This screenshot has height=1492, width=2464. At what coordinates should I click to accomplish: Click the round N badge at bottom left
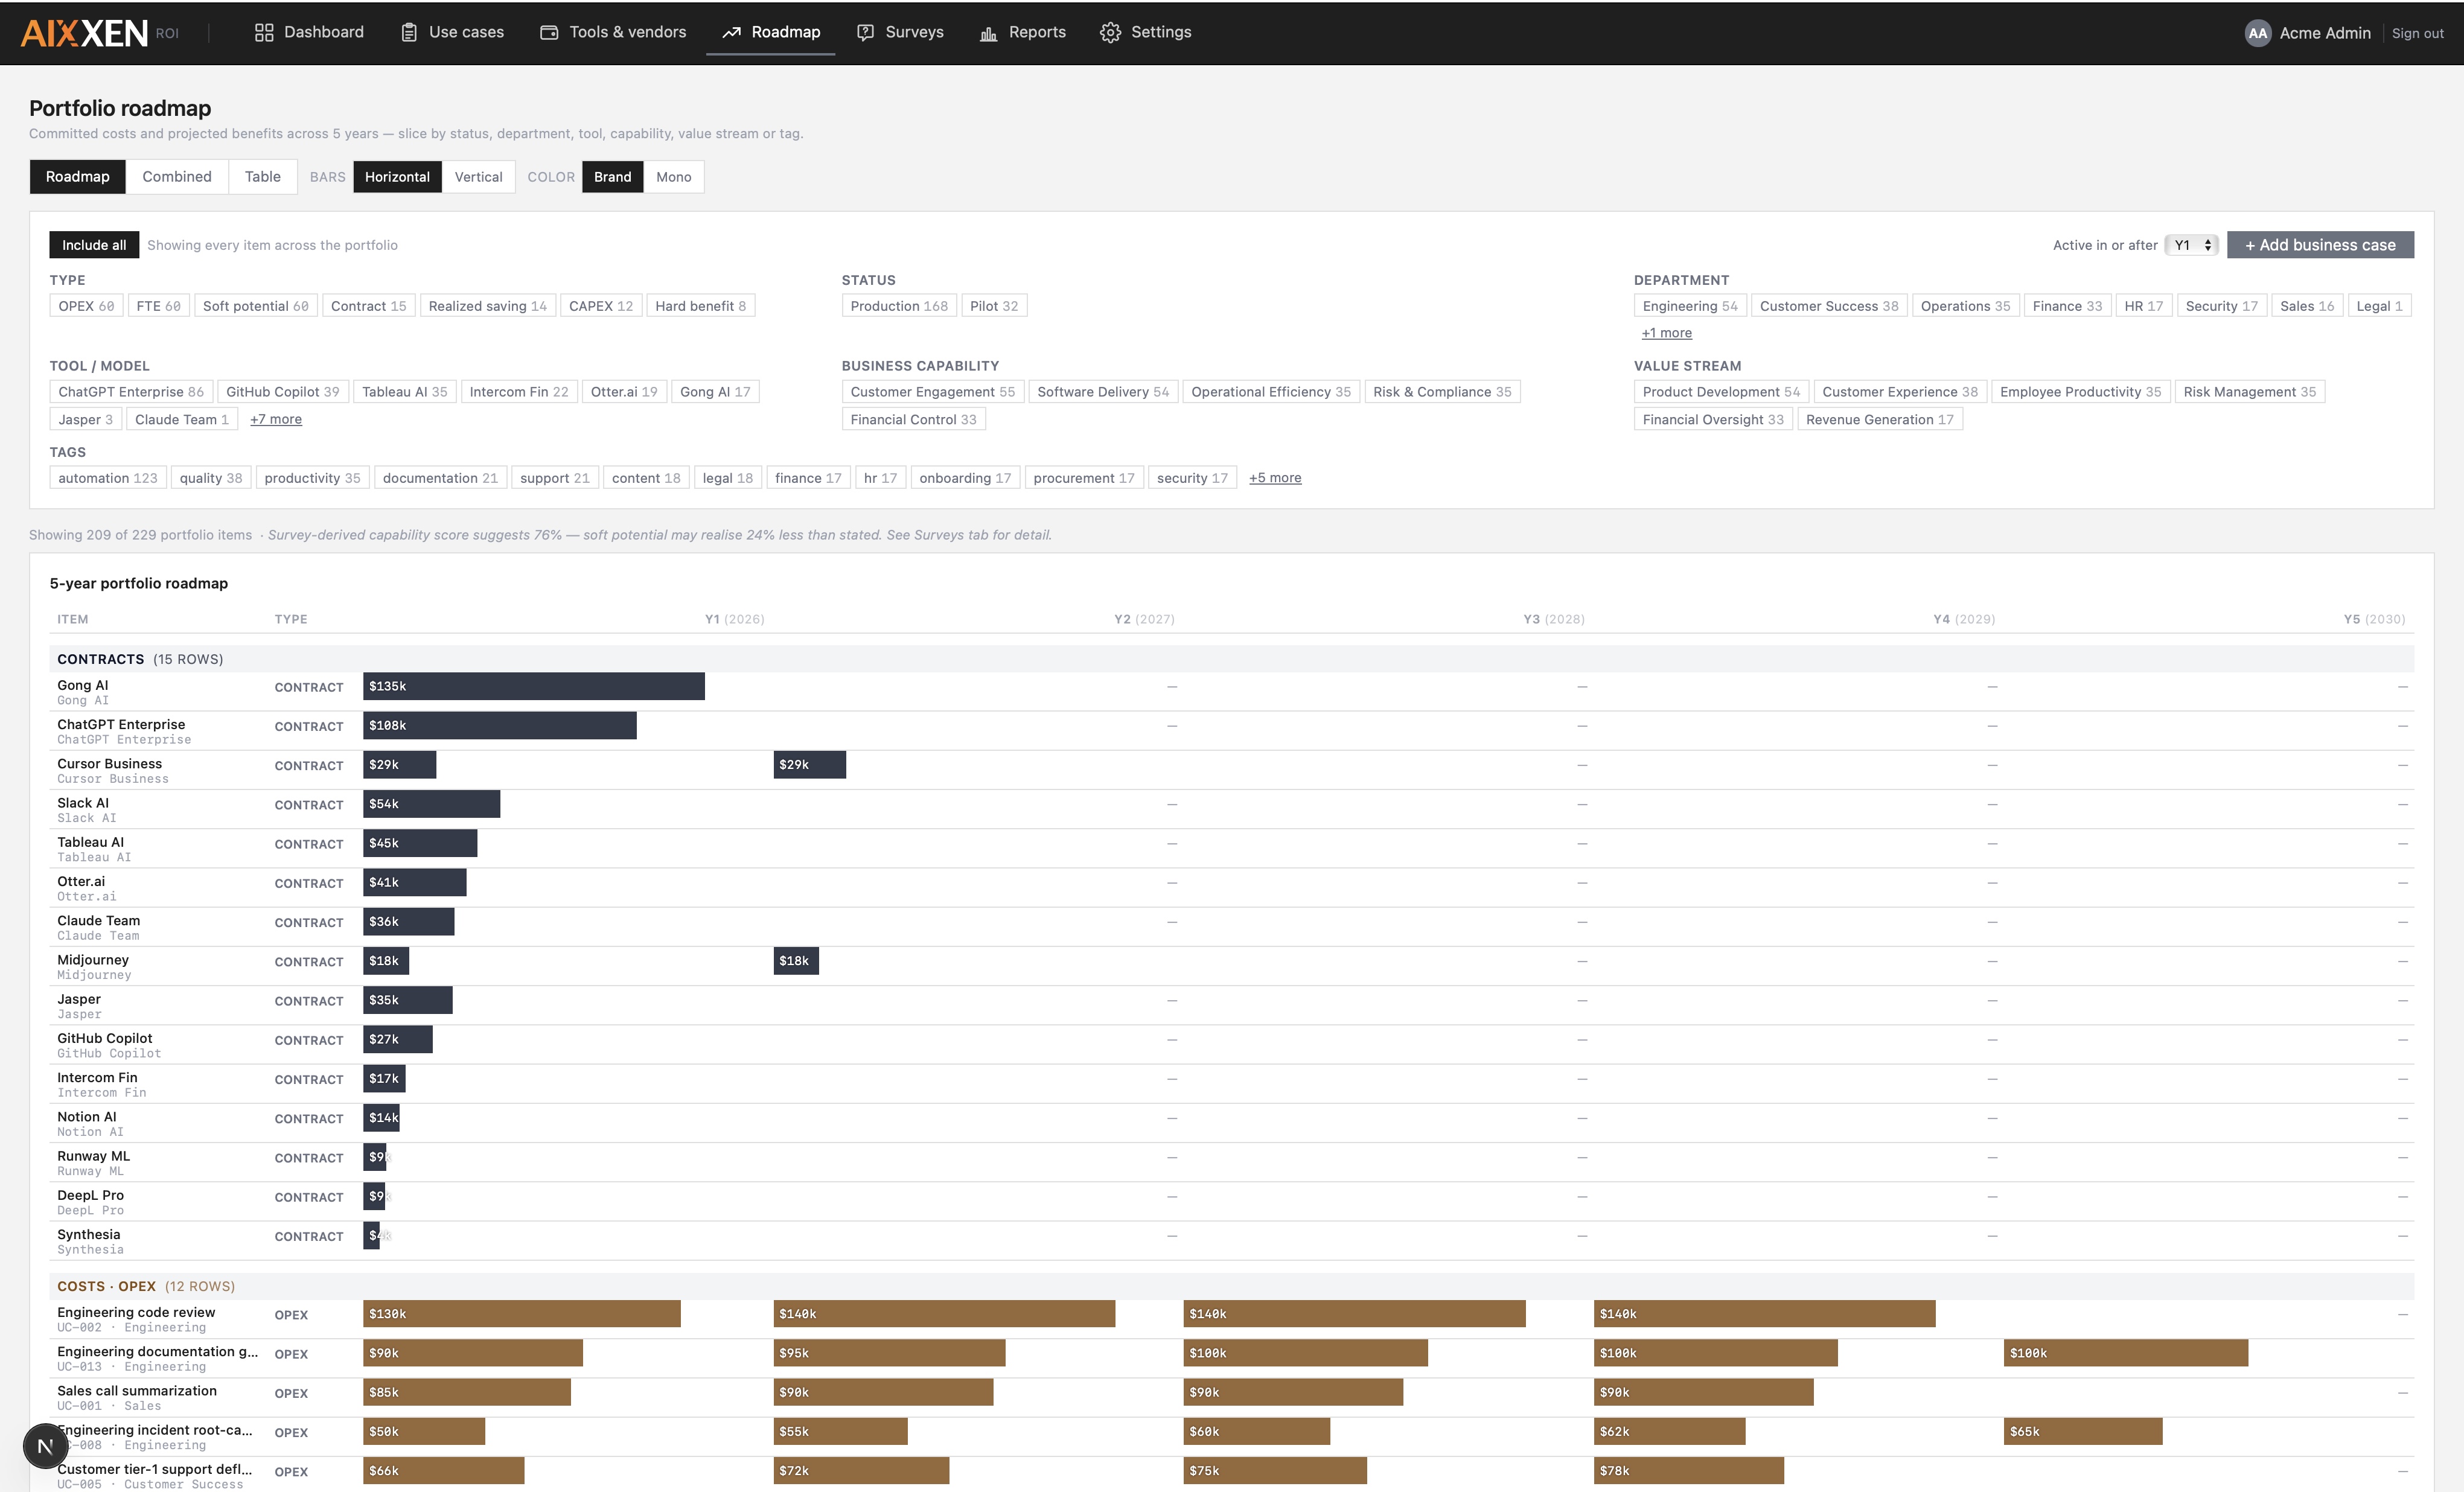click(x=45, y=1446)
